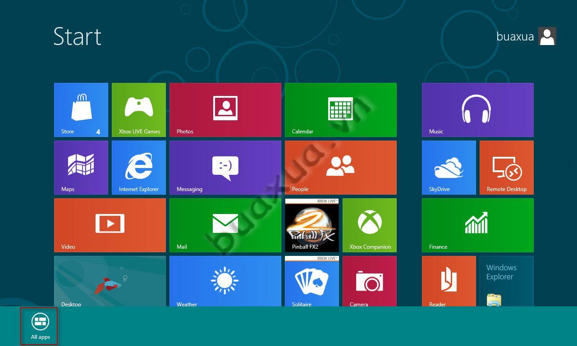Open the Calendar tile
Viewport: 577px width, 346px height.
point(341,110)
